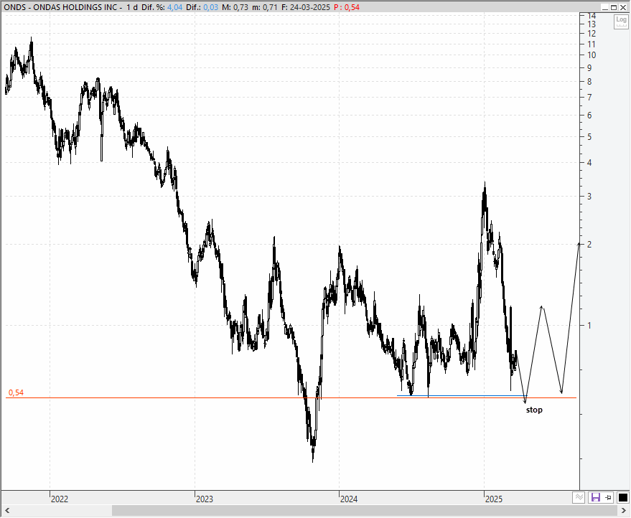Image resolution: width=631 pixels, height=518 pixels.
Task: Click the purple floppy disk save icon
Action: (595, 497)
